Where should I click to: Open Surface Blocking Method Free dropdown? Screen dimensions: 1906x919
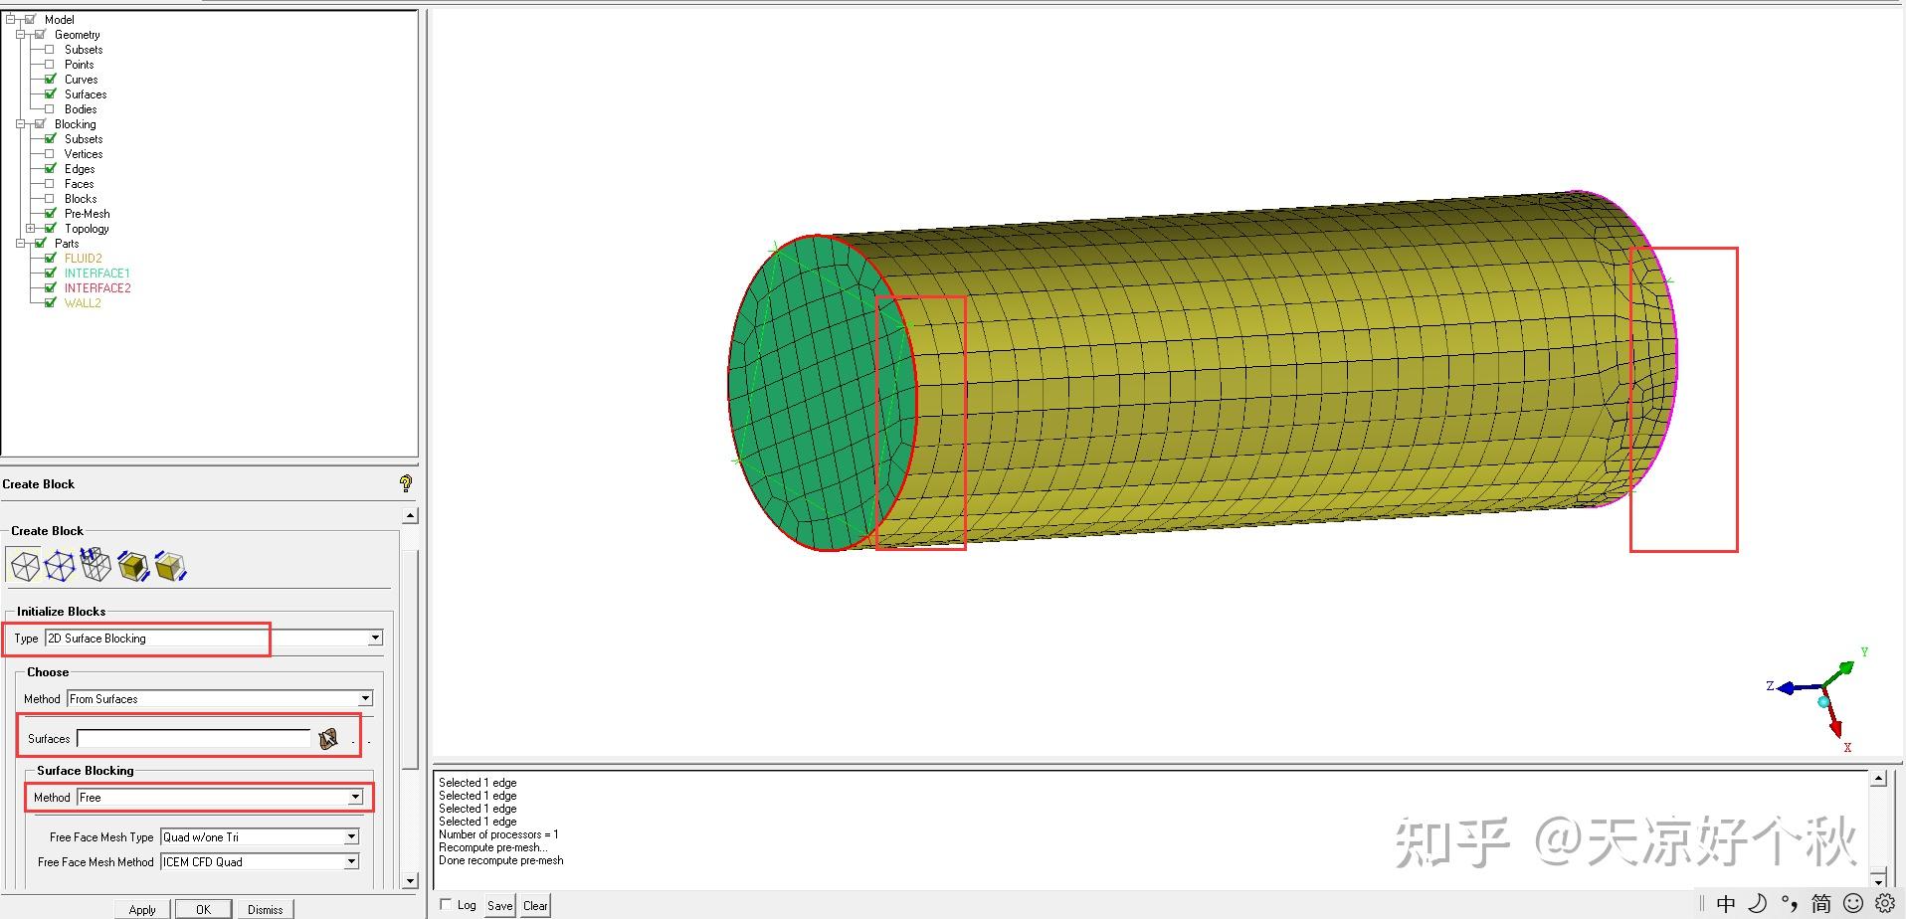point(355,798)
